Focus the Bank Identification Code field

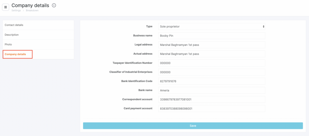pyautogui.click(x=212, y=81)
